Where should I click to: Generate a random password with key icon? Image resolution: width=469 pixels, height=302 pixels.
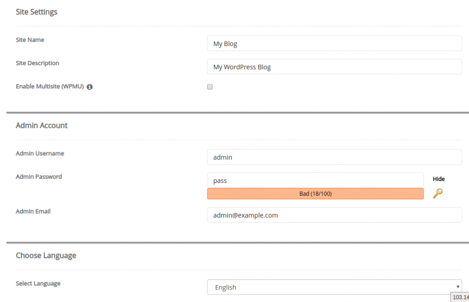(438, 193)
